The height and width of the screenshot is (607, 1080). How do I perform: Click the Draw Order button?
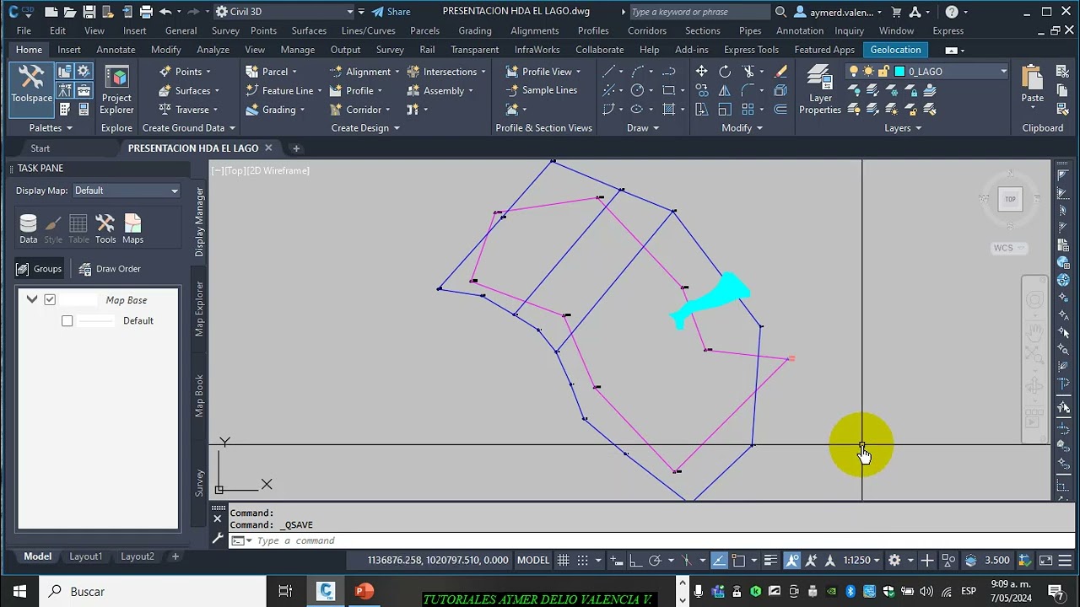click(x=110, y=269)
